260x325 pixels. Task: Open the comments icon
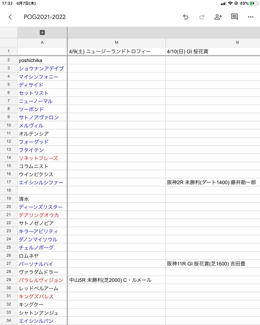[x=234, y=17]
